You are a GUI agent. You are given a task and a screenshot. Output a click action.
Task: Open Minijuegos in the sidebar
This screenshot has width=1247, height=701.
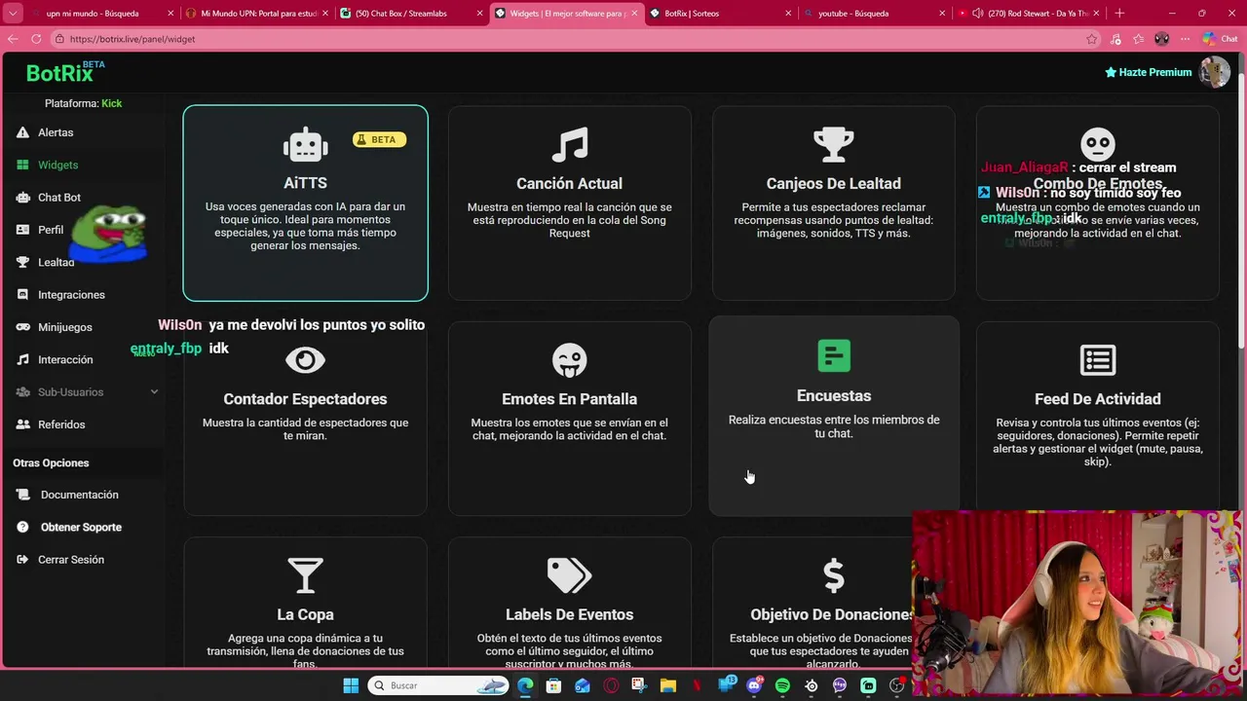[x=65, y=327]
